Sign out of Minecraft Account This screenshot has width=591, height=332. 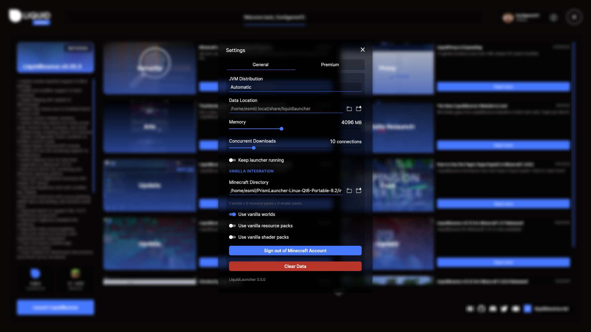pyautogui.click(x=295, y=251)
